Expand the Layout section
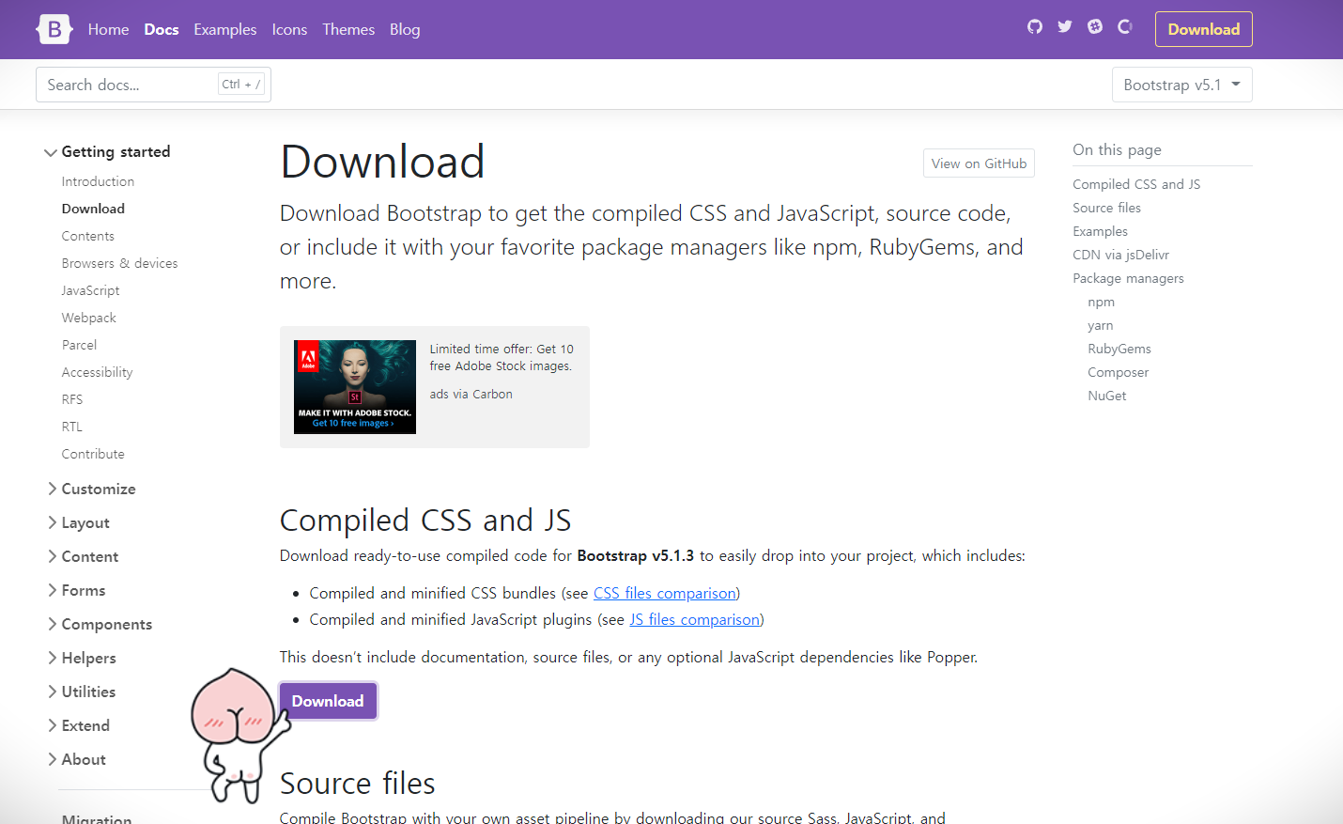Viewport: 1343px width, 824px height. click(x=79, y=522)
